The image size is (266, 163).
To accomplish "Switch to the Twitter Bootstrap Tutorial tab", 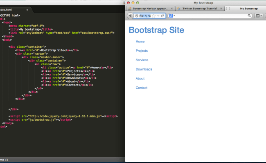I will (x=200, y=9).
